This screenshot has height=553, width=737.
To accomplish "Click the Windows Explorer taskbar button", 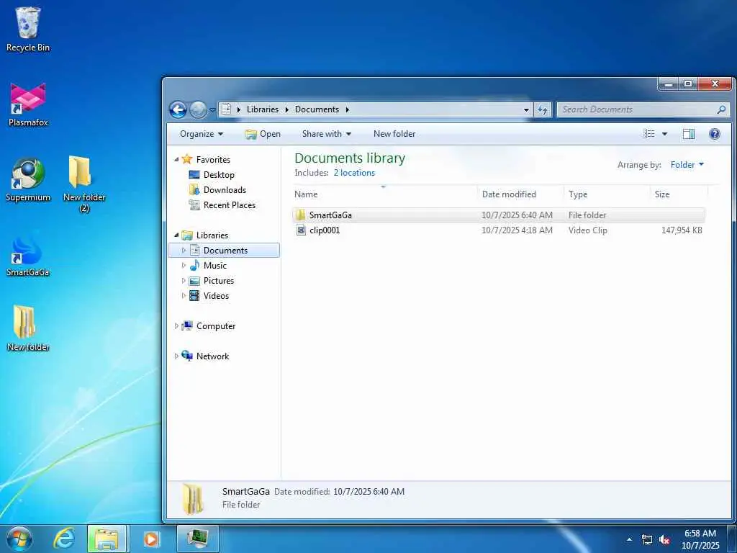I will [x=107, y=539].
